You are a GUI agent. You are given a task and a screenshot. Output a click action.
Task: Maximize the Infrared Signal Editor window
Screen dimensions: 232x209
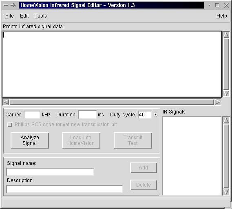[217, 5]
